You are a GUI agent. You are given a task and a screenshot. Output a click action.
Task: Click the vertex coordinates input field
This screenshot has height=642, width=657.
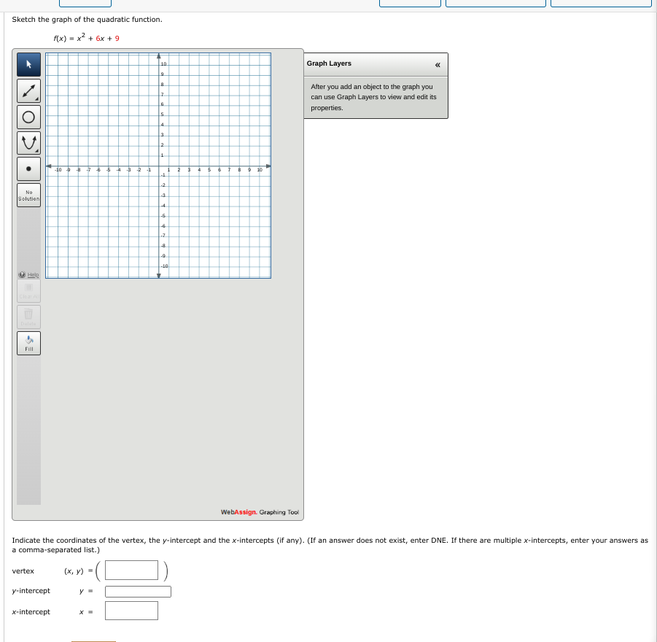coord(131,570)
